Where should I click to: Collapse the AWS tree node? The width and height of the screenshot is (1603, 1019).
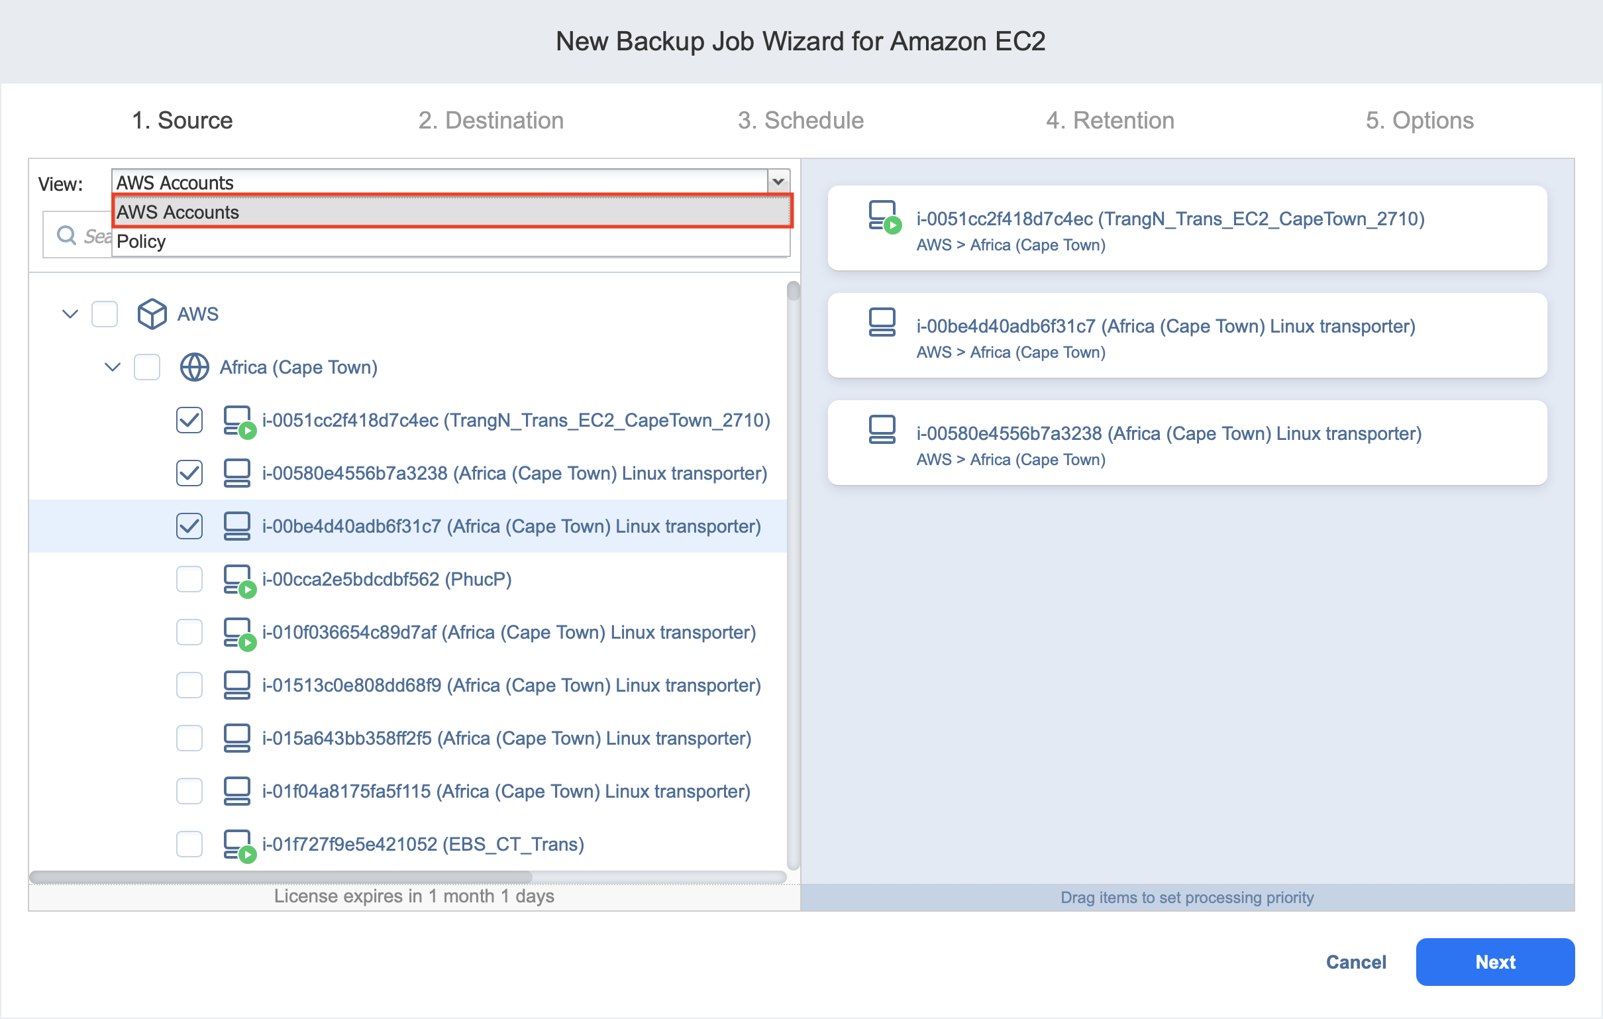click(70, 313)
